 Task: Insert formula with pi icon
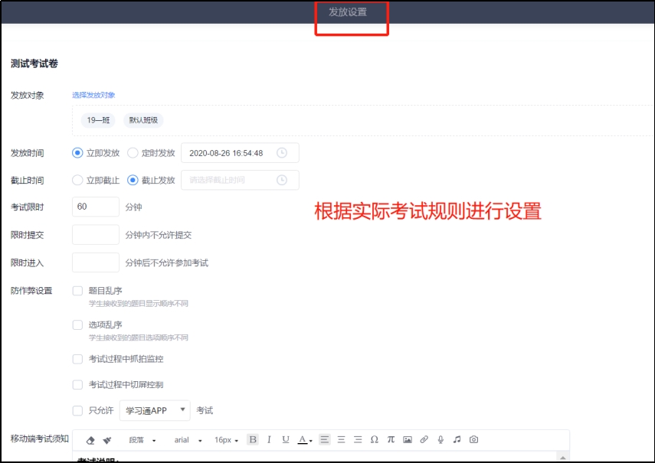coord(391,439)
